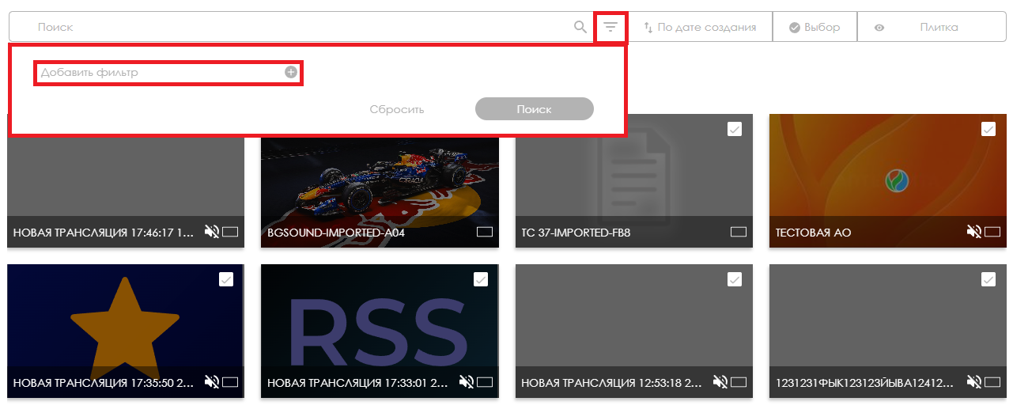Click plus icon in Добавить фильтр field
1013x409 pixels.
291,72
